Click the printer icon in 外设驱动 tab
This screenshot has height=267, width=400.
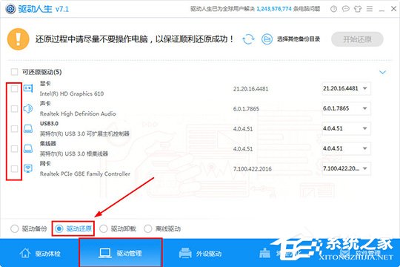pos(185,253)
